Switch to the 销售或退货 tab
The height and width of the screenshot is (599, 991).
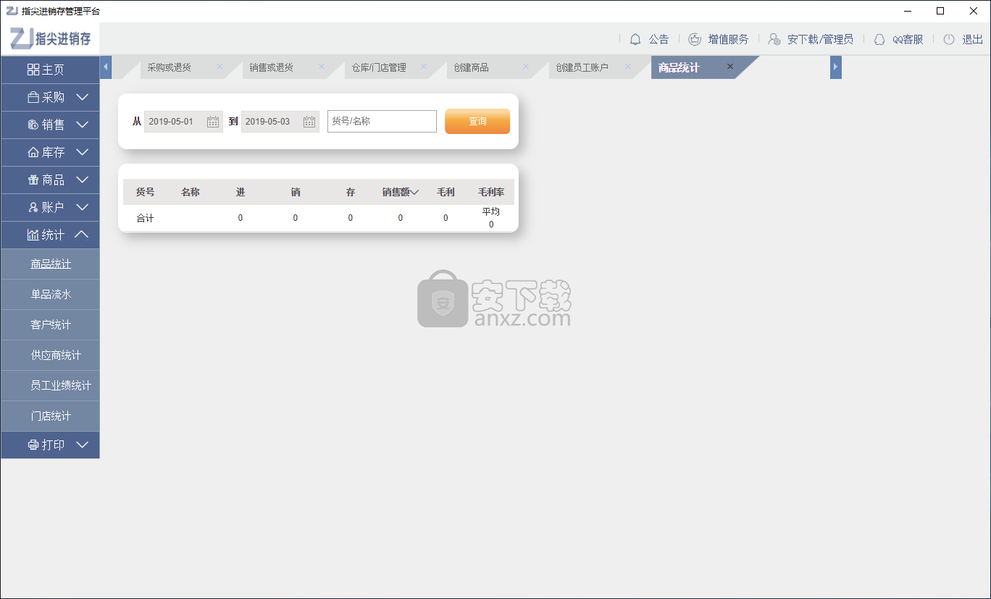coord(272,67)
